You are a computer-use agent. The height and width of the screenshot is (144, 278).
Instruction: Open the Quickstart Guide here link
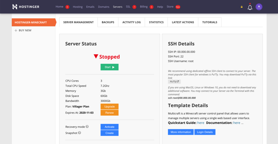click(x=201, y=123)
